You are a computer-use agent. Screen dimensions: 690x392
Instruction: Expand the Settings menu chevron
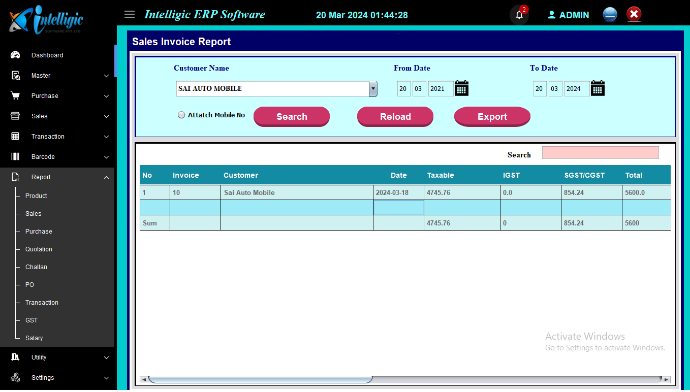106,378
